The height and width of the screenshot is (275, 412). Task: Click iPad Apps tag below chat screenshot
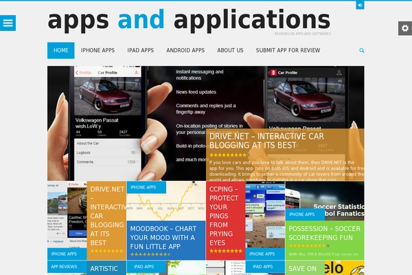click(x=265, y=267)
